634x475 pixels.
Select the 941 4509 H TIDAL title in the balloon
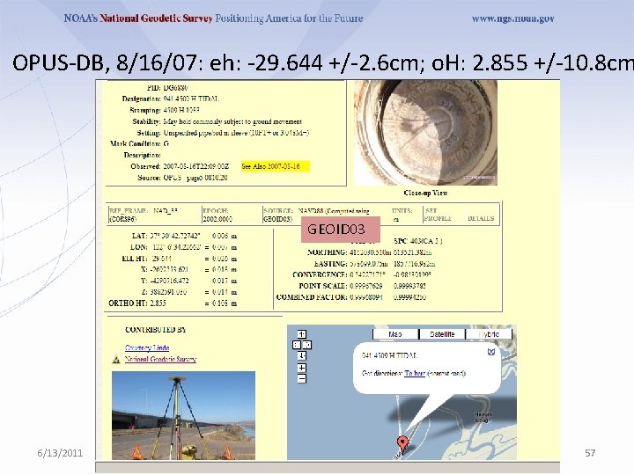(x=390, y=356)
